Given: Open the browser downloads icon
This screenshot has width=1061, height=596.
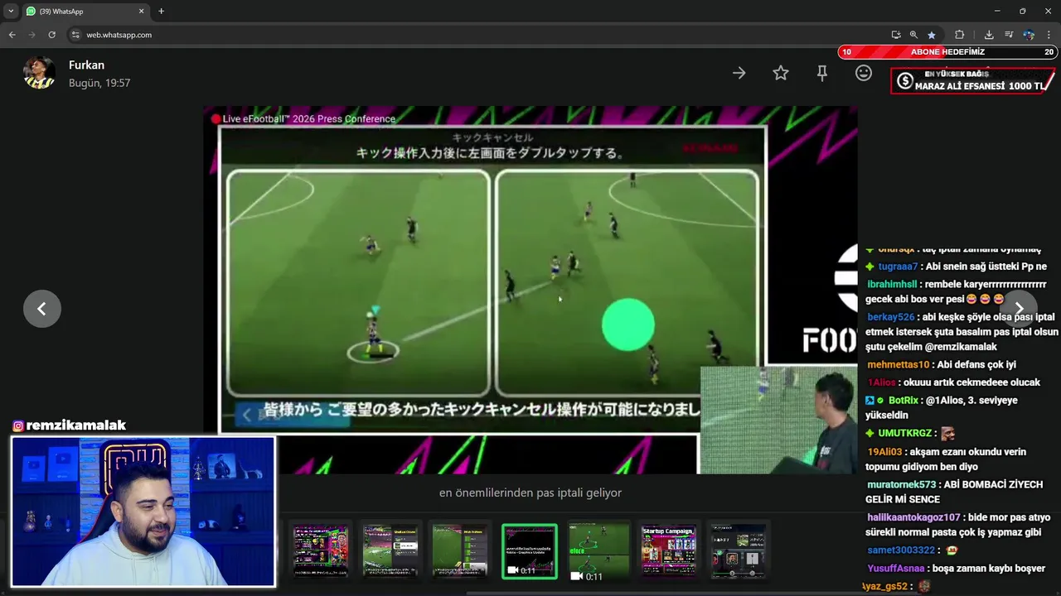Looking at the screenshot, I should [989, 35].
